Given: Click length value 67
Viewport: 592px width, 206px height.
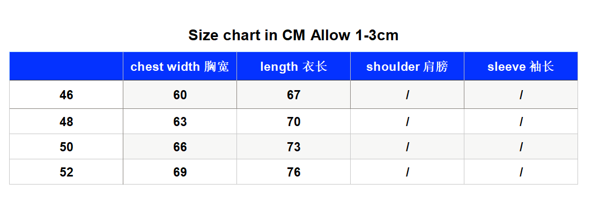Looking at the screenshot, I should click(x=293, y=95).
